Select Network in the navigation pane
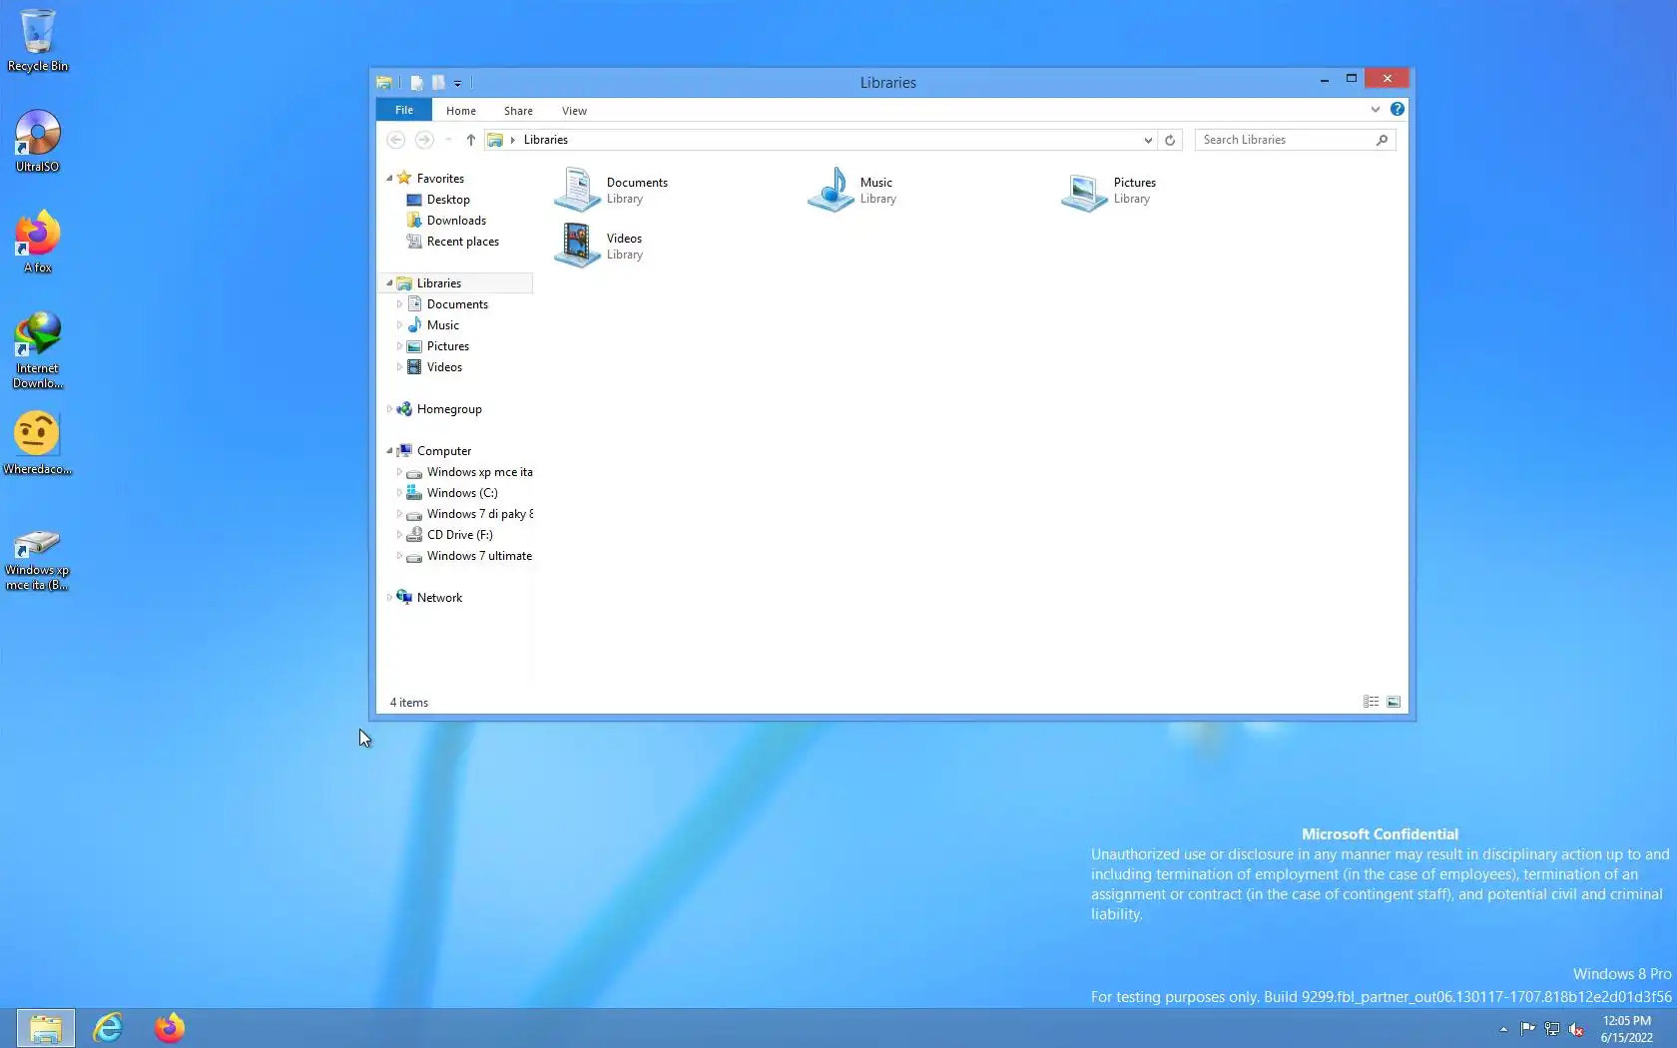The image size is (1677, 1048). [x=439, y=598]
